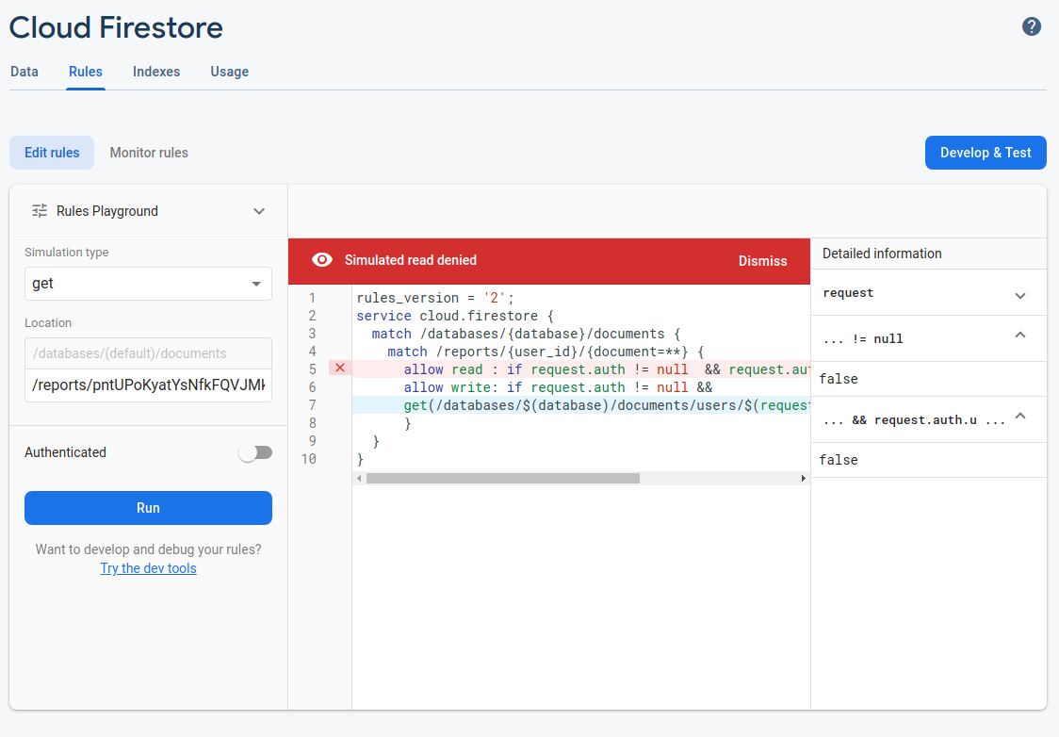Open the Try the dev tools link

click(148, 568)
